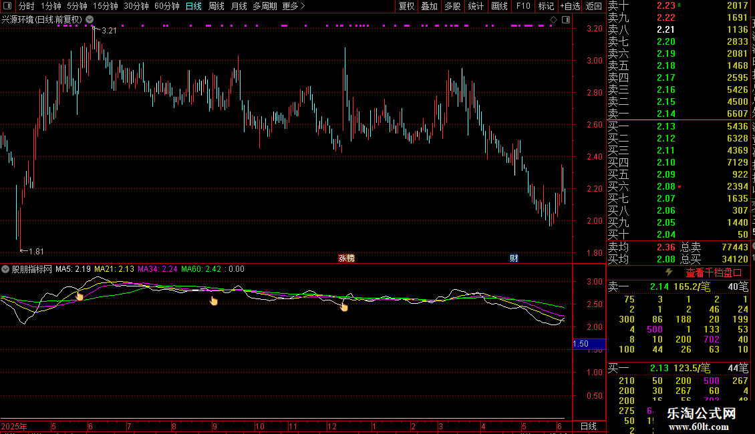Toggle the left sidebar panel icon
The height and width of the screenshot is (434, 755).
click(x=7, y=6)
